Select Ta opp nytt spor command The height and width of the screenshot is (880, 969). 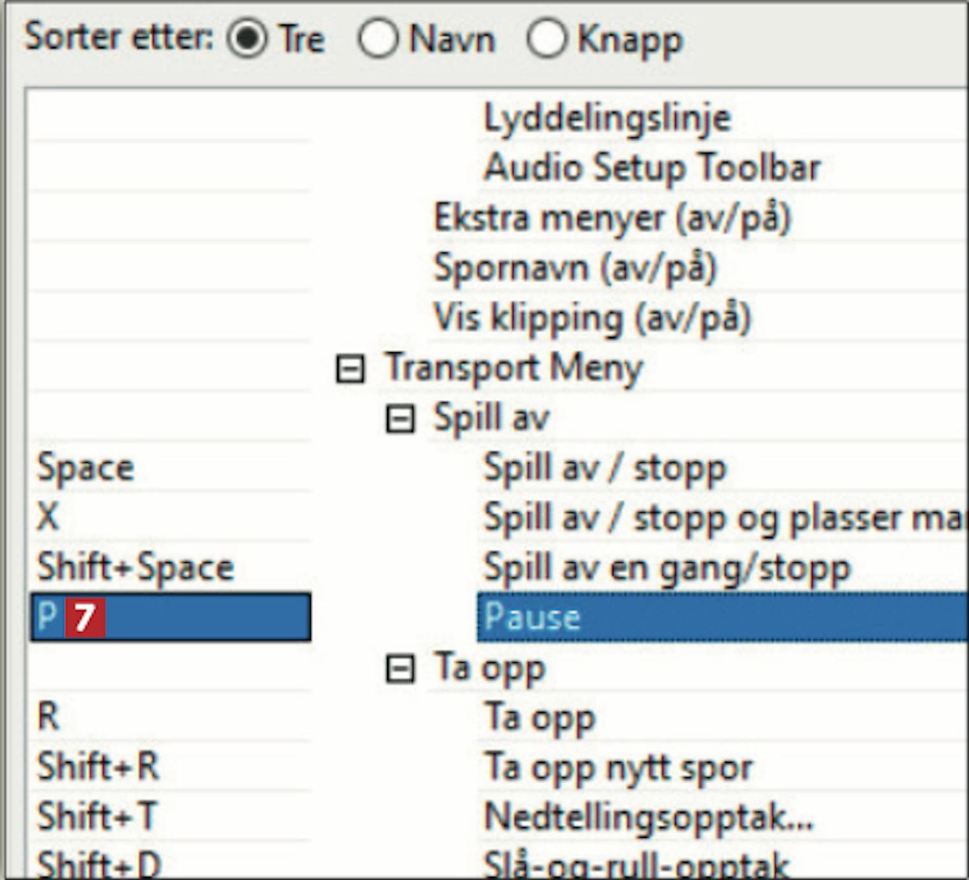[618, 768]
